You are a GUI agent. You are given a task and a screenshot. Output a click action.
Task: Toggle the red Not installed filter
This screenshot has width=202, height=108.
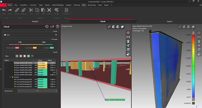point(21,56)
